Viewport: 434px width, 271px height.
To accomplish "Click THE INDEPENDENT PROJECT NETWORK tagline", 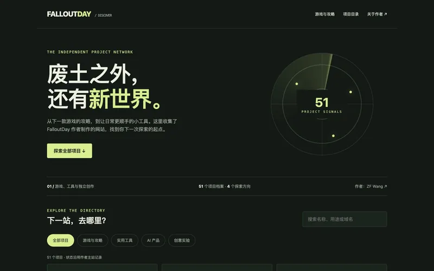I will click(90, 52).
